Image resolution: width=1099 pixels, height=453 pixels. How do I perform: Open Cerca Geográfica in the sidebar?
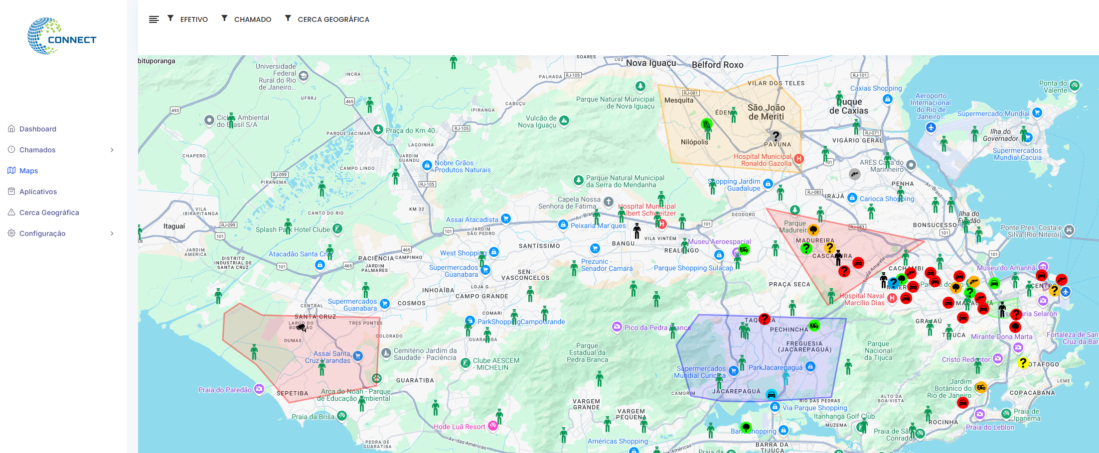pos(49,213)
